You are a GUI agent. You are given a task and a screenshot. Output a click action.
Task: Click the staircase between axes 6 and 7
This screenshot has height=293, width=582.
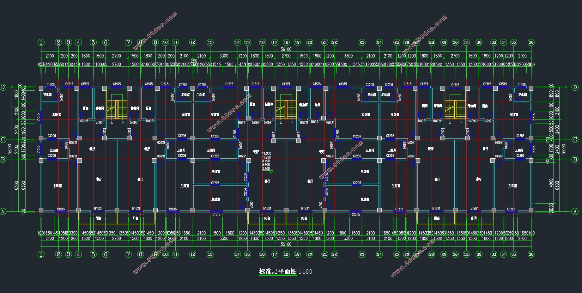[x=117, y=110]
